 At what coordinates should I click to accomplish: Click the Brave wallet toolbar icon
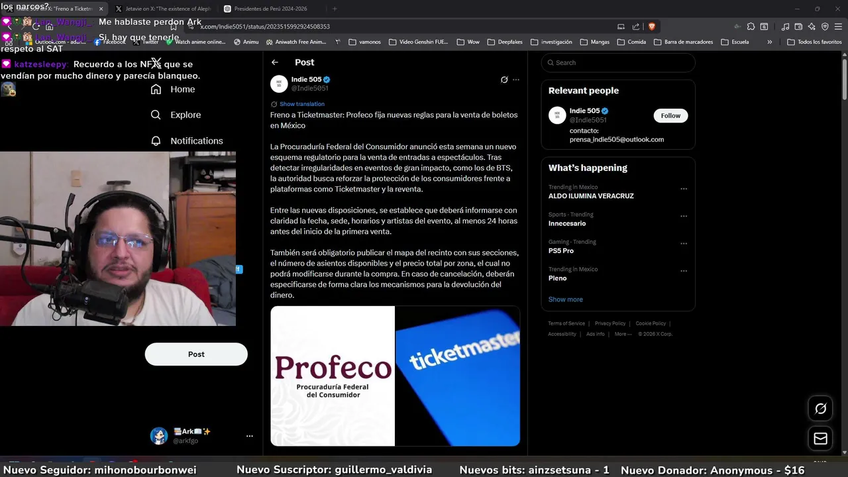pos(798,26)
